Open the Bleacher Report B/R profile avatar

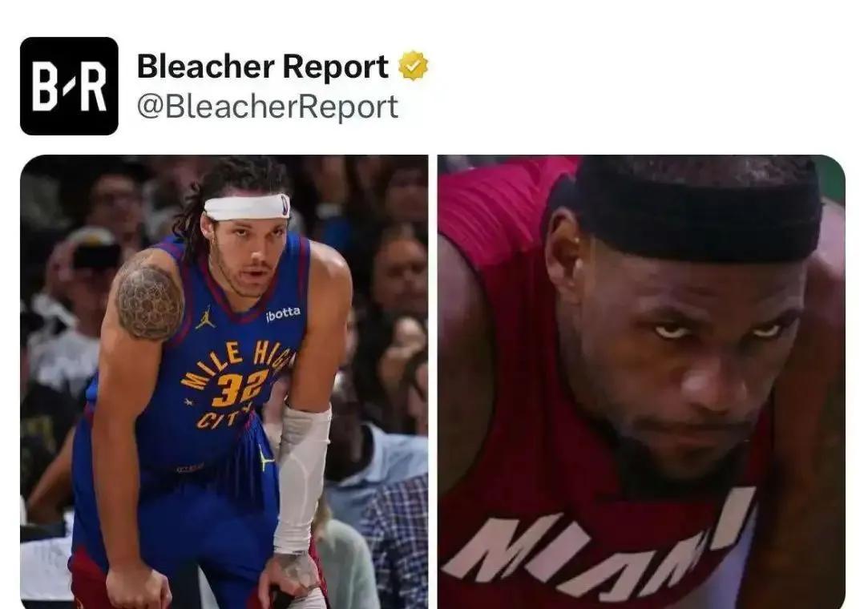pos(69,86)
